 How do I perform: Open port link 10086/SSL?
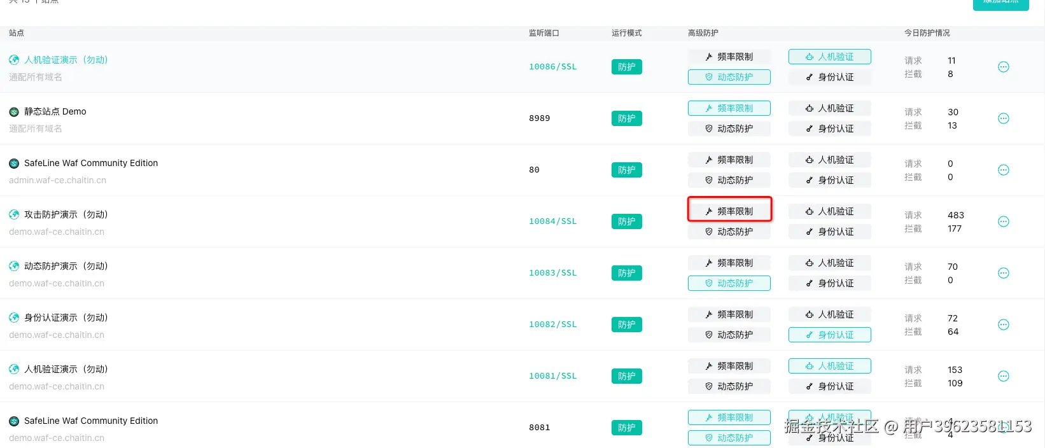coord(552,67)
